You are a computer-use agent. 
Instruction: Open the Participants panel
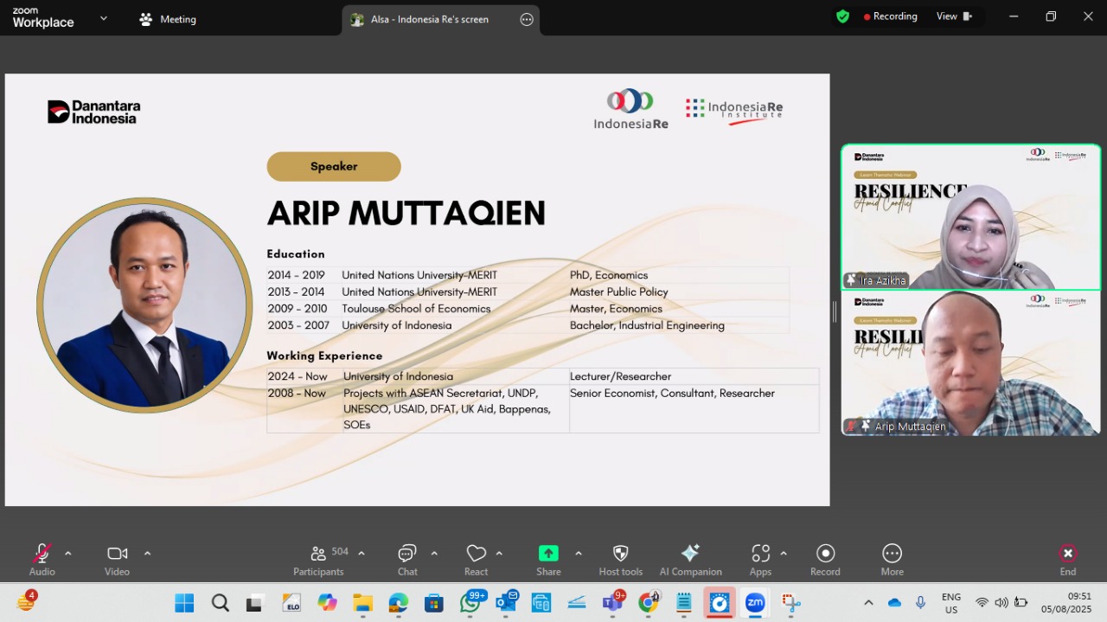(319, 554)
